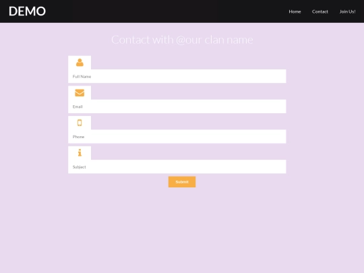Focus the Full Name input field
Image resolution: width=364 pixels, height=273 pixels.
coord(177,76)
